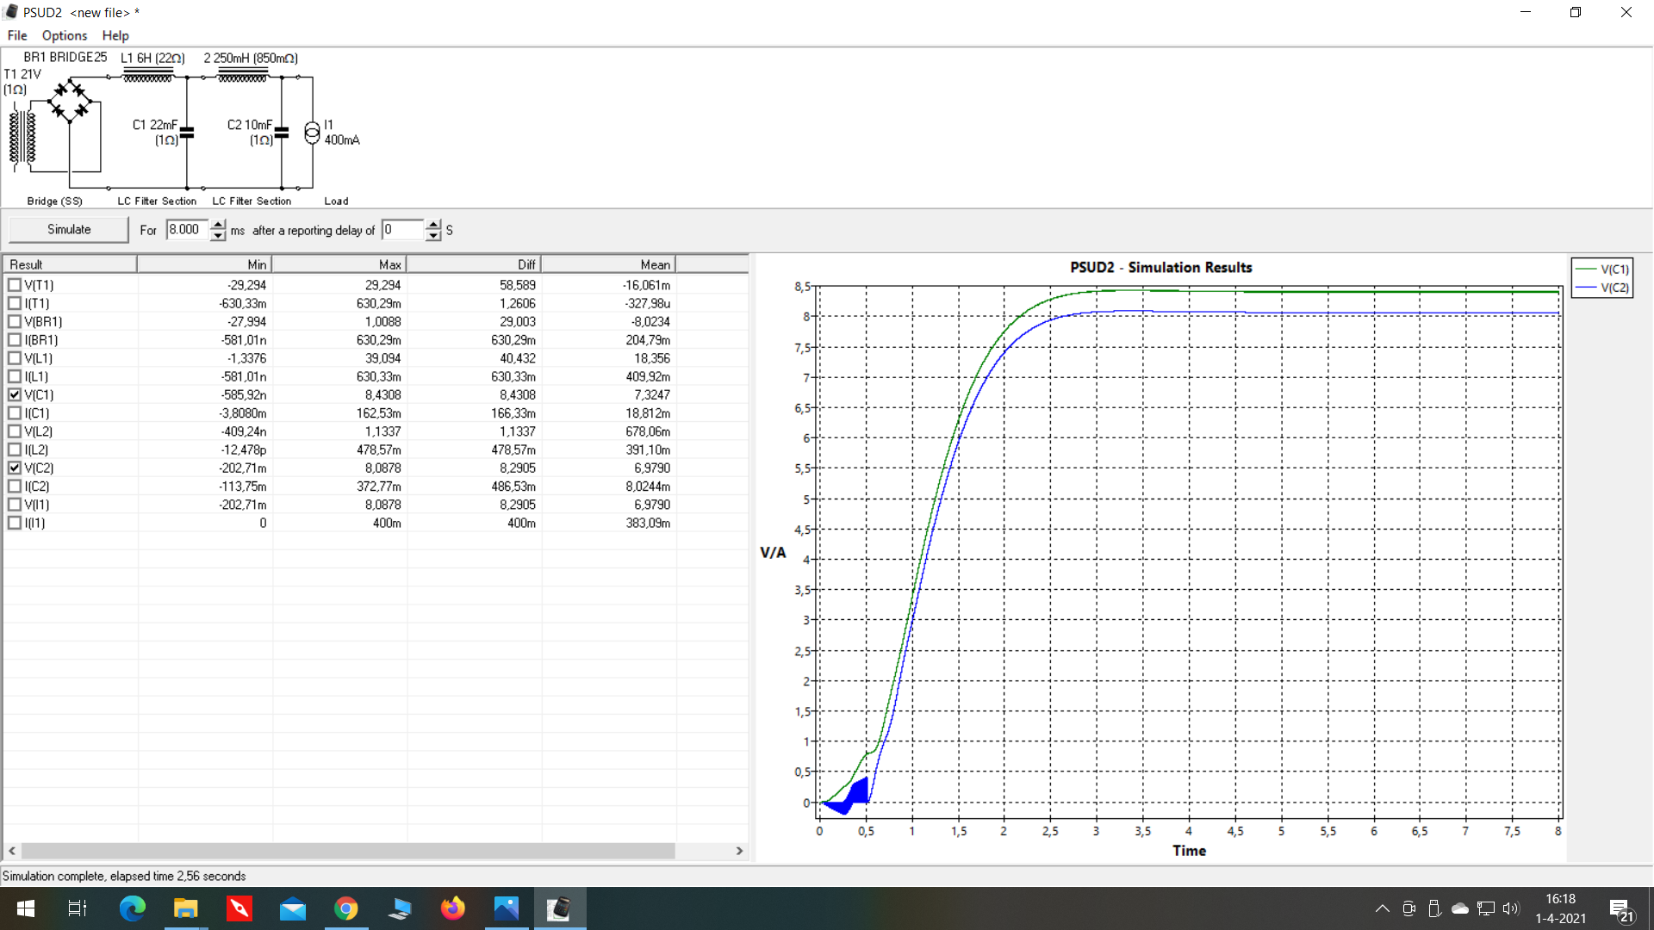
Task: Open the Photos app on the taskbar
Action: [x=507, y=908]
